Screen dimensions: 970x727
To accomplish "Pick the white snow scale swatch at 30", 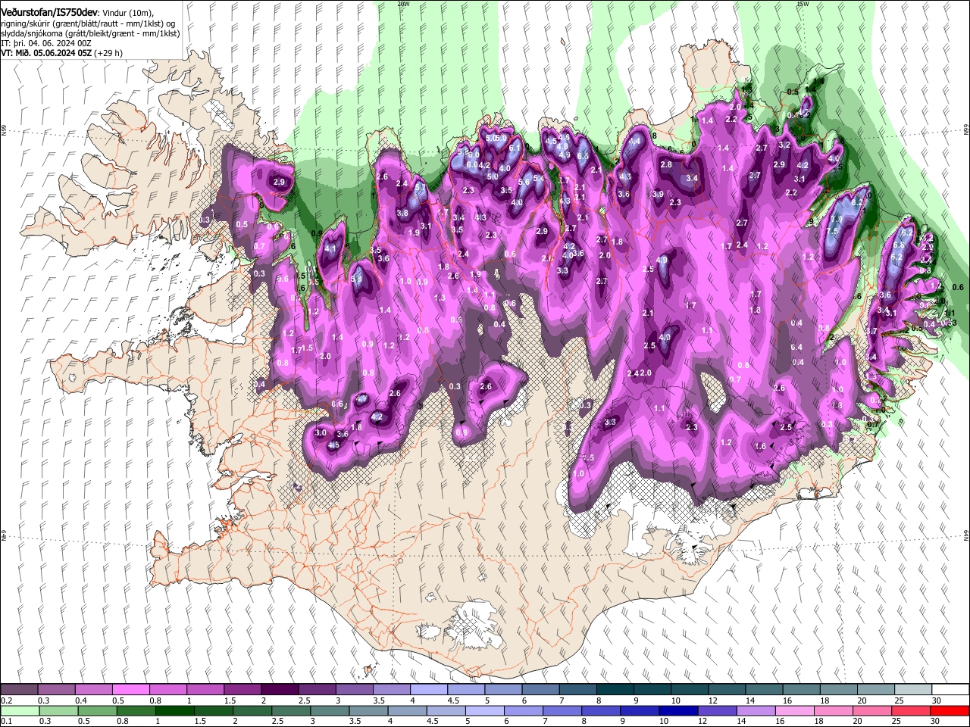I will coord(950,690).
